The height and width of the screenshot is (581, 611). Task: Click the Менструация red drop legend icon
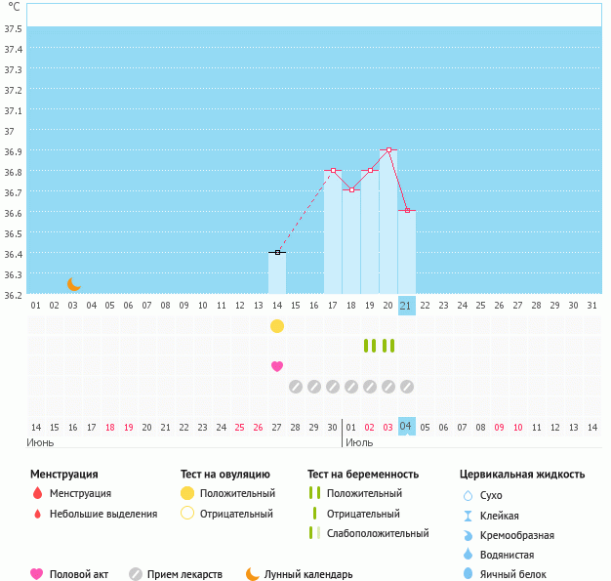click(37, 494)
